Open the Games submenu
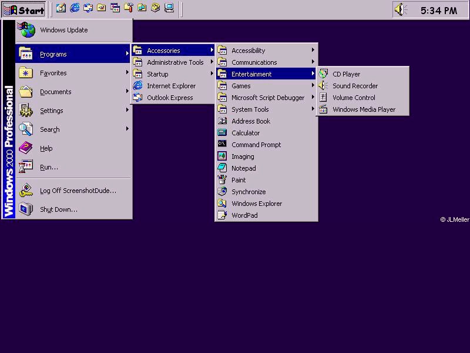Image resolution: width=470 pixels, height=353 pixels. (266, 86)
